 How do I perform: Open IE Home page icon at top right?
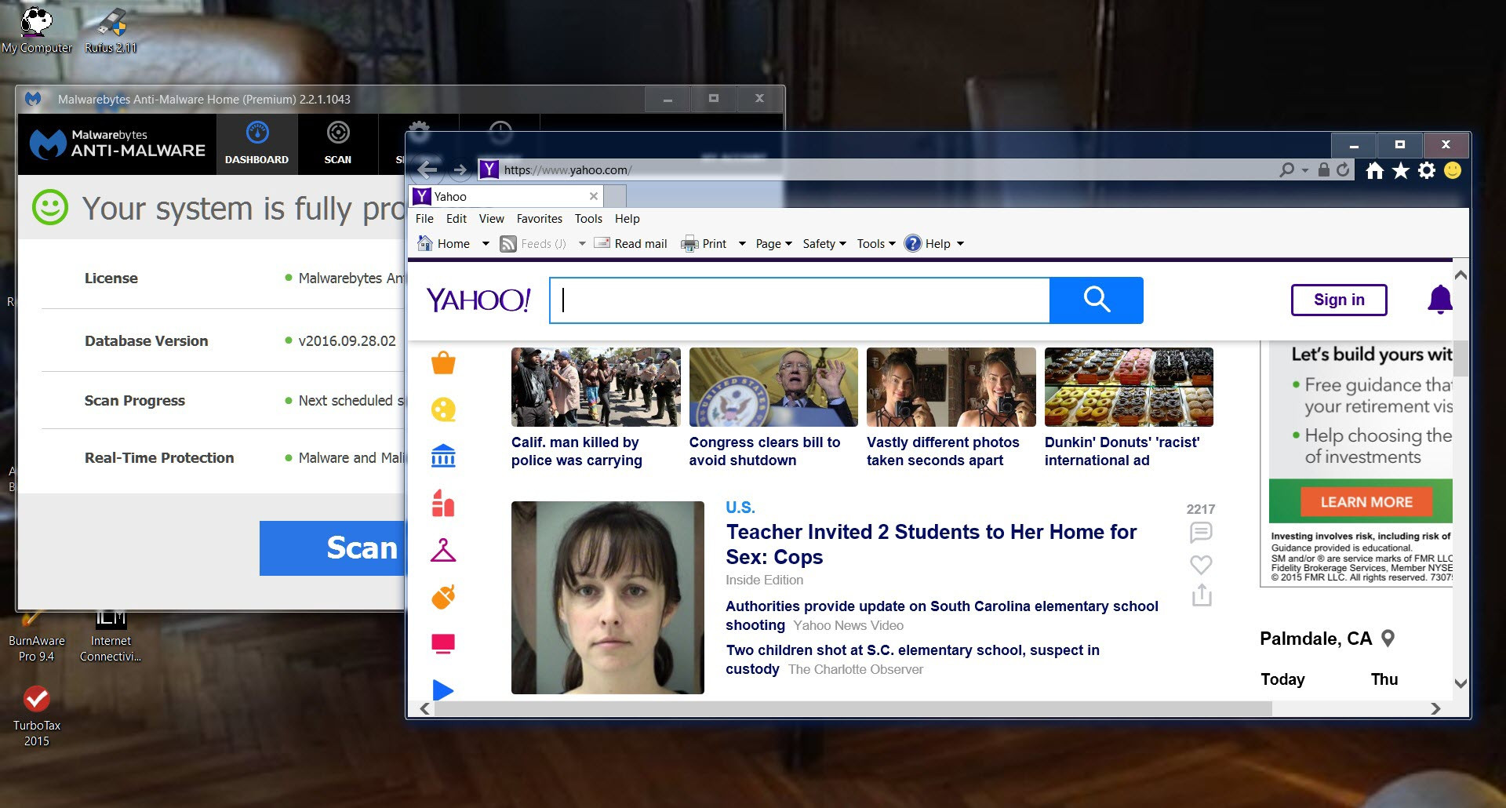tap(1374, 170)
